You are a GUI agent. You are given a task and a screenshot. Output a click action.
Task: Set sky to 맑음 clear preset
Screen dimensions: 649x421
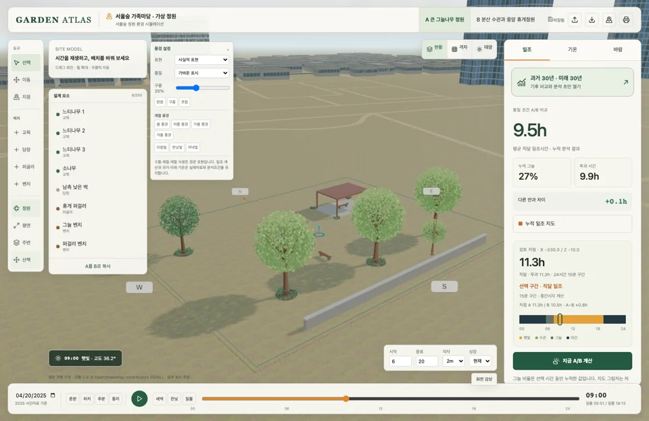pyautogui.click(x=160, y=102)
